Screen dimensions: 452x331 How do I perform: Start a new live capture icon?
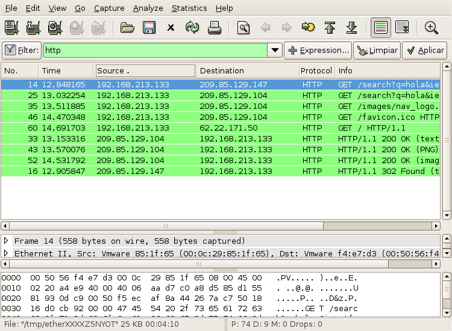55,28
